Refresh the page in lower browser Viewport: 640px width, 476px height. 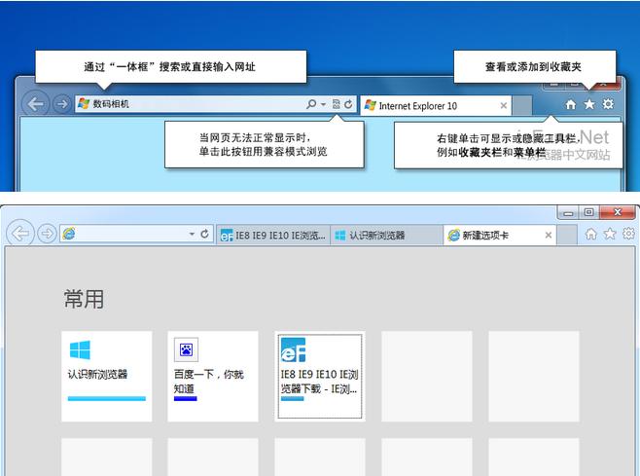pos(204,235)
